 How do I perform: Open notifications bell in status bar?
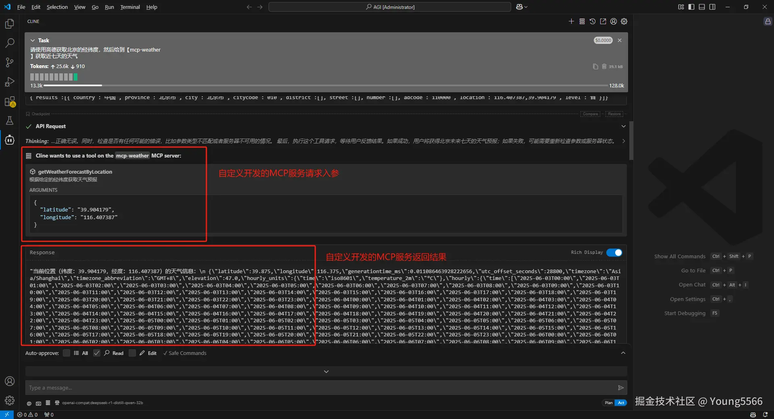(x=766, y=415)
